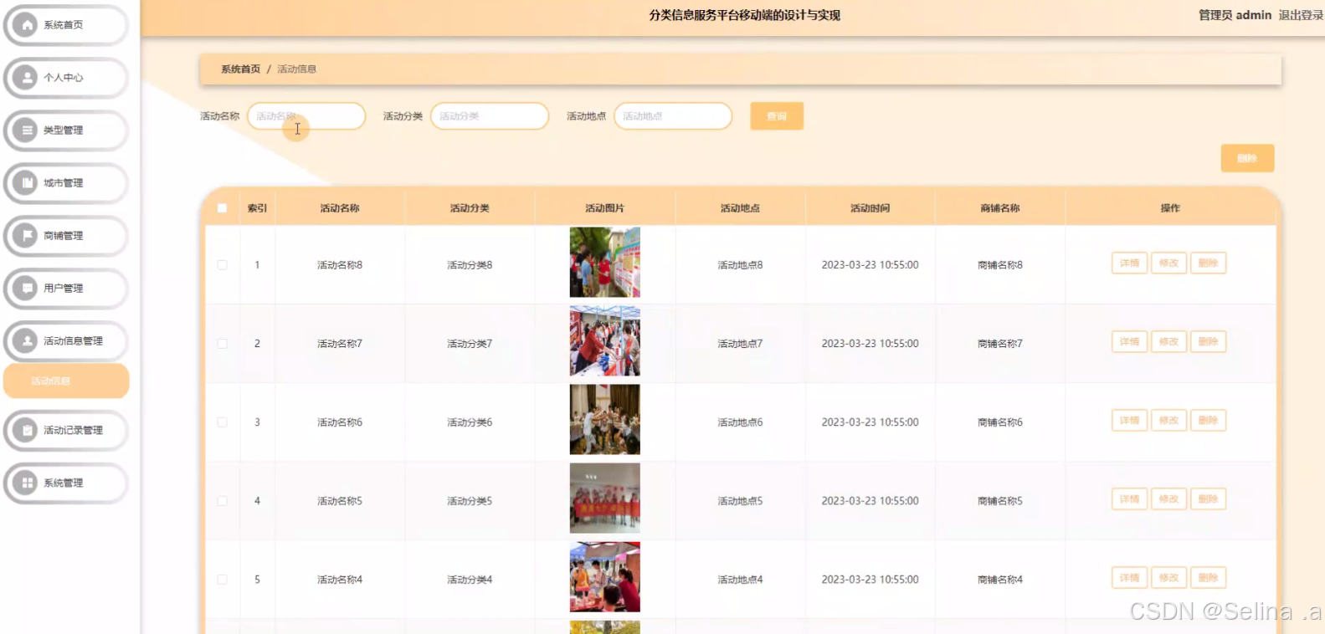Check the row for 活动名称6
Image resolution: width=1325 pixels, height=634 pixels.
(x=222, y=422)
